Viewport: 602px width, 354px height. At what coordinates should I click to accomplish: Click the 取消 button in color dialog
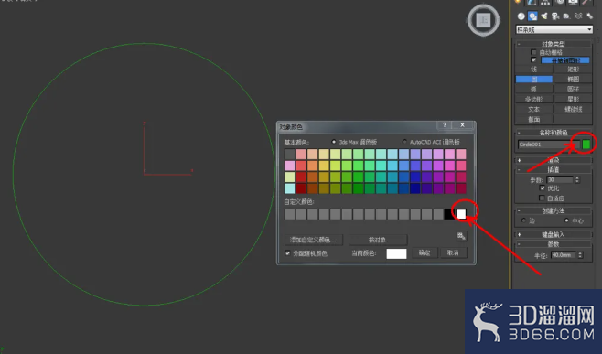(x=453, y=252)
